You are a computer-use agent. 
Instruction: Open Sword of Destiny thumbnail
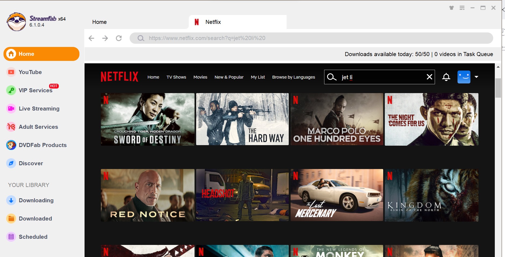(x=148, y=119)
